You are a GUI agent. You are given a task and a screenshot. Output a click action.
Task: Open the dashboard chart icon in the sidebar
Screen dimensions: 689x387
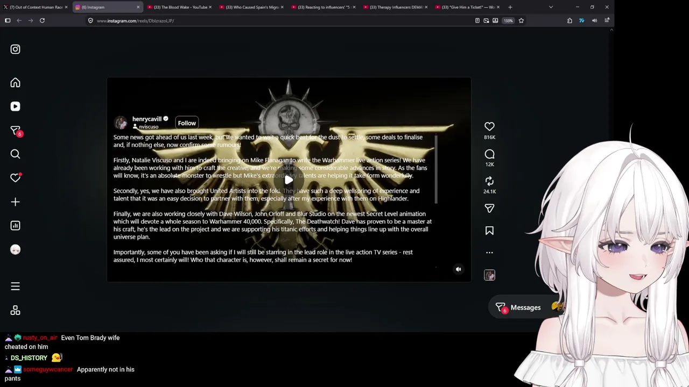[15, 226]
